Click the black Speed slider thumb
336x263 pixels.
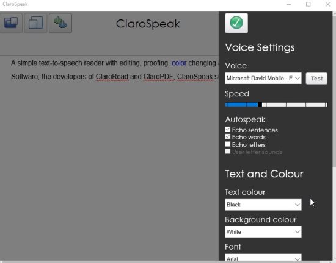click(260, 105)
